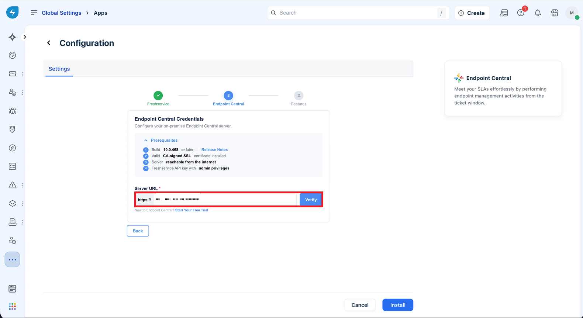Open the bug Problems icon in sidebar
The width and height of the screenshot is (583, 318).
coord(12,111)
